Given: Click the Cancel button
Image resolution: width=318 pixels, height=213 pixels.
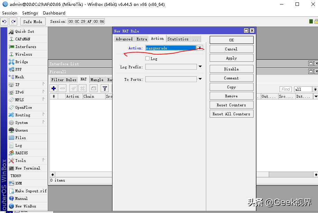Looking at the screenshot, I should (231, 49).
